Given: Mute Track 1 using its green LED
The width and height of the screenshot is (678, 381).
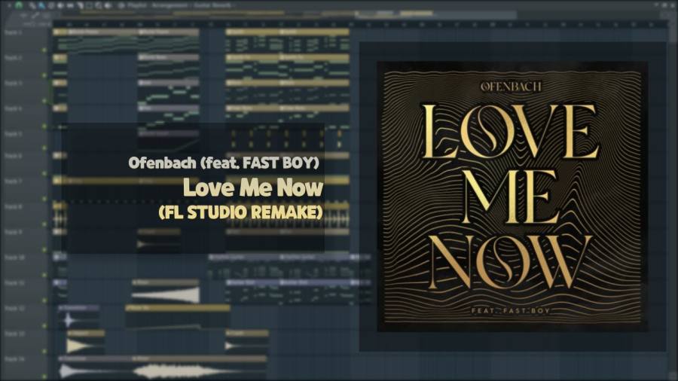Looking at the screenshot, I should 44,50.
